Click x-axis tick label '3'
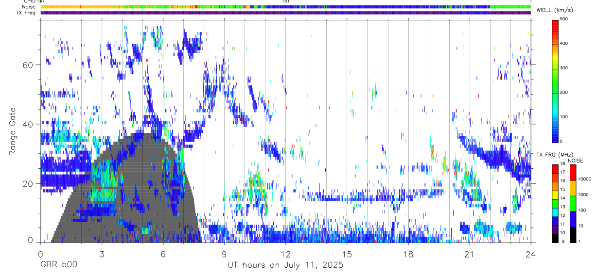 point(102,254)
